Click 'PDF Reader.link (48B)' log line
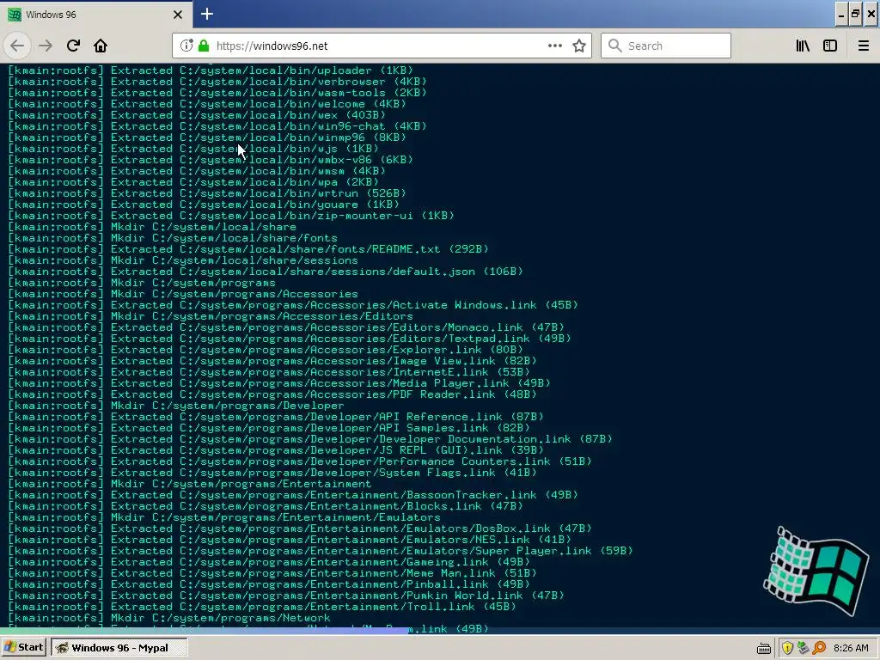The width and height of the screenshot is (880, 660). tap(272, 394)
